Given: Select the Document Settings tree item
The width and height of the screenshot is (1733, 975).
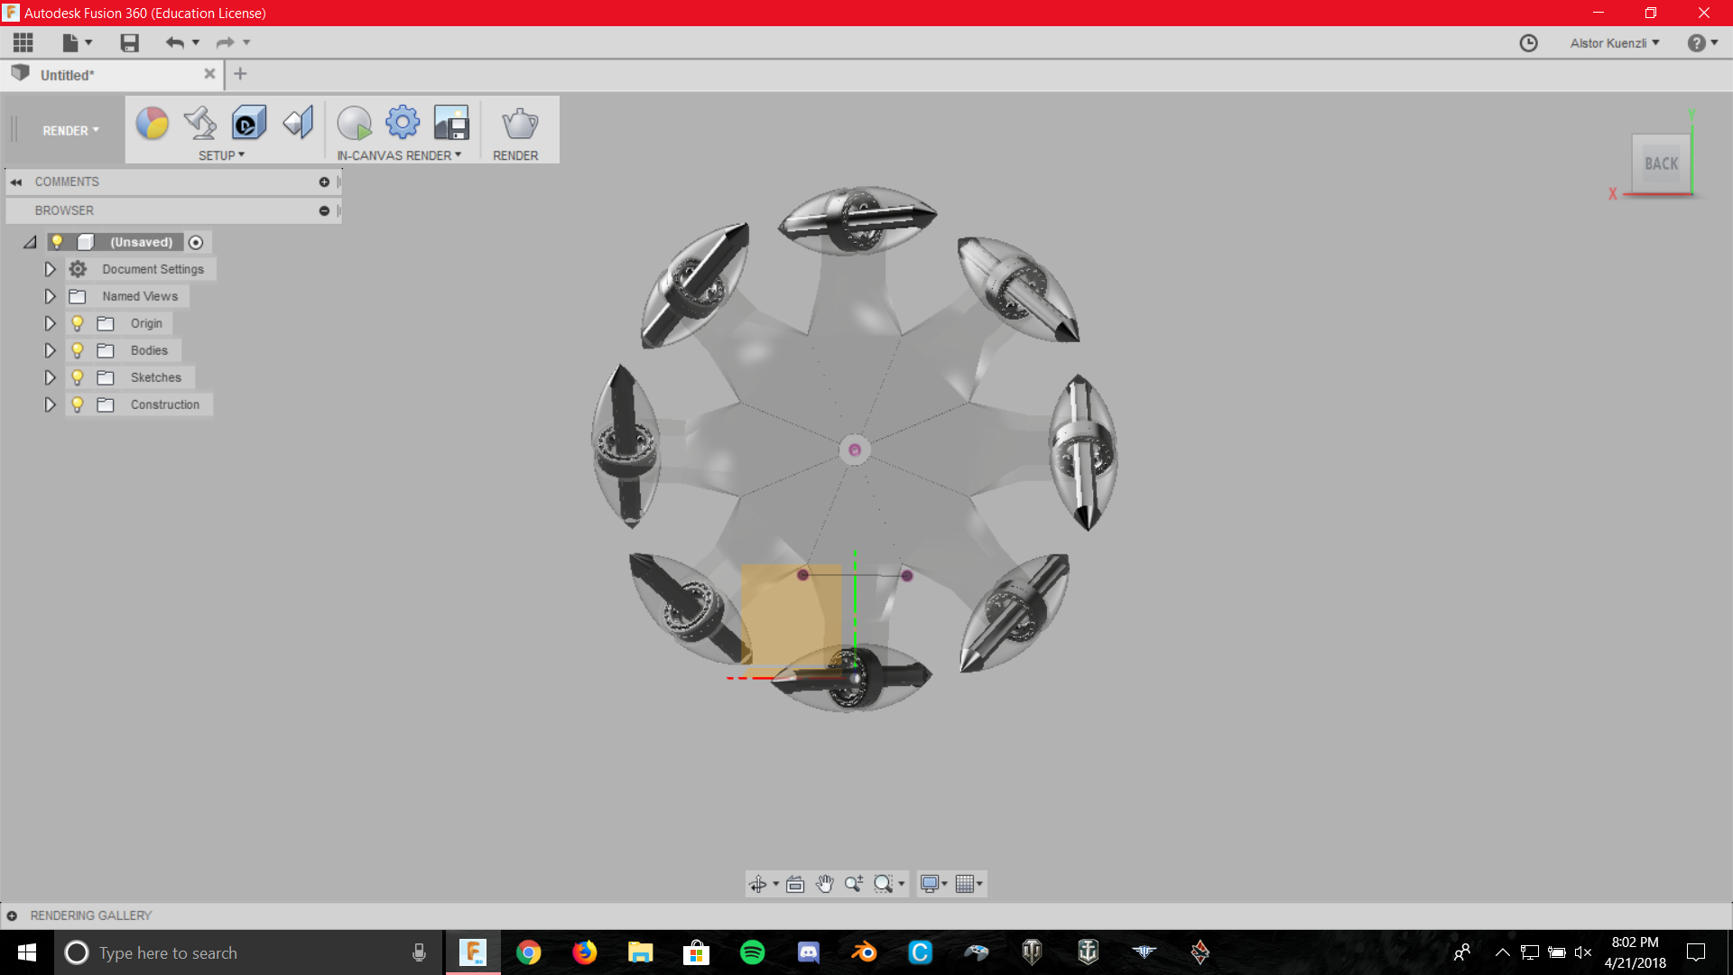Looking at the screenshot, I should [x=153, y=269].
